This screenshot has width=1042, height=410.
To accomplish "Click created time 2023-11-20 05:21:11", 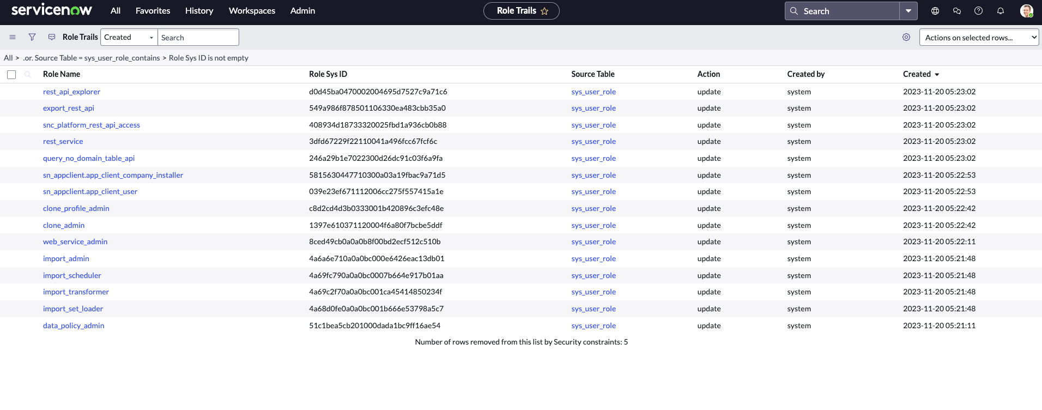I will click(939, 325).
